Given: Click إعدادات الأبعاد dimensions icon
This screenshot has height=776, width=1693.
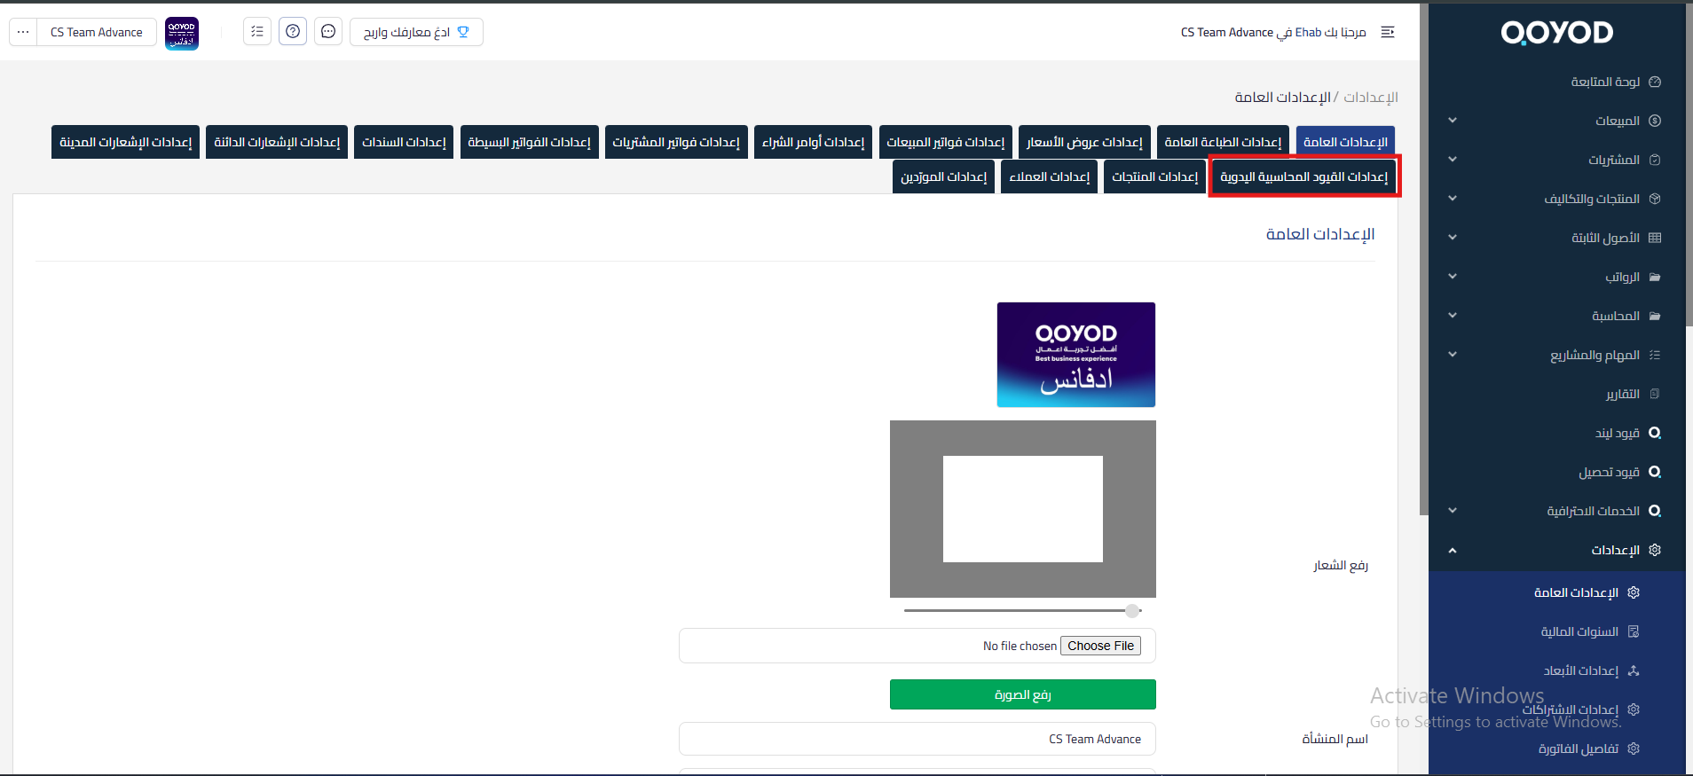Looking at the screenshot, I should pos(1634,670).
